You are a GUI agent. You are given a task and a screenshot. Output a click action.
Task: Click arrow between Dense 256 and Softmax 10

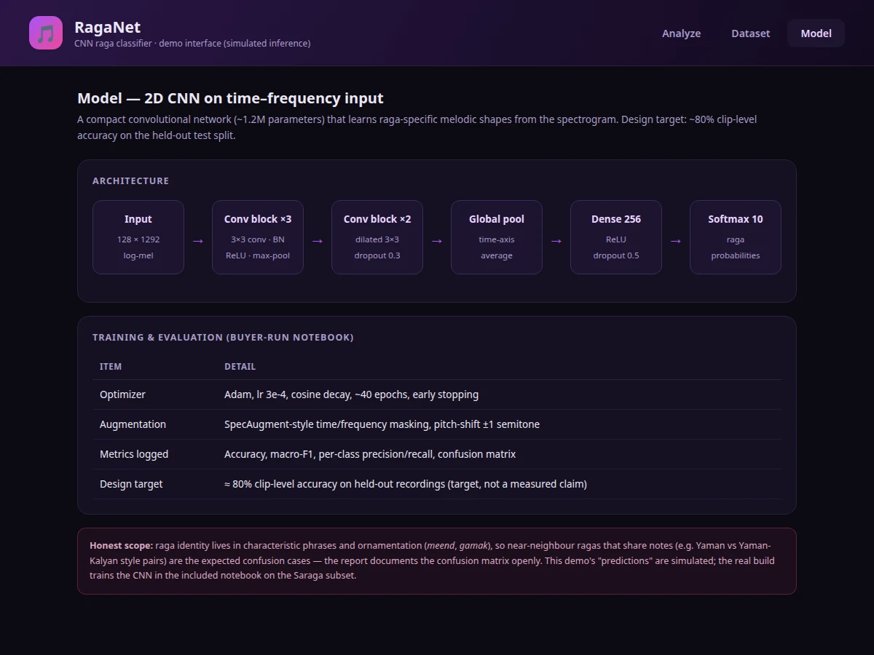tap(676, 241)
